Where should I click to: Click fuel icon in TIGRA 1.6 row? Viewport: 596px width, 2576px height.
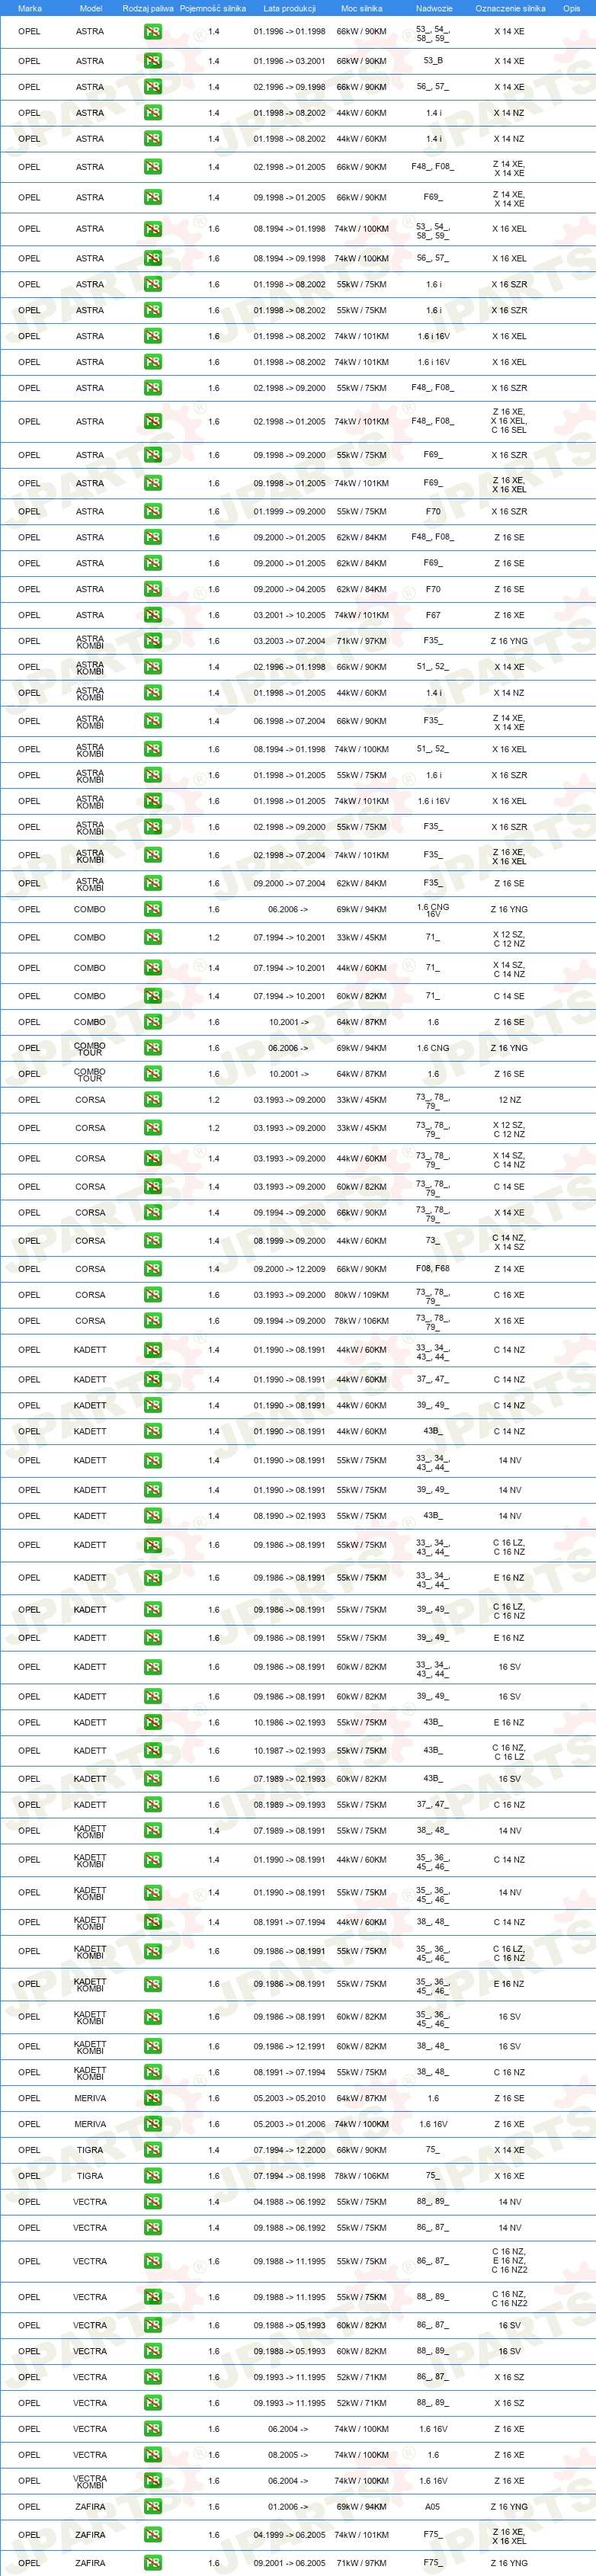pos(153,2176)
